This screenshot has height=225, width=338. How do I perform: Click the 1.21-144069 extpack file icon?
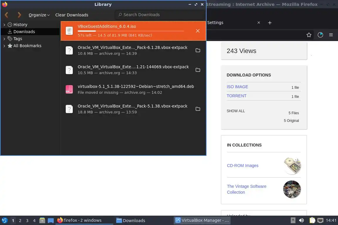pyautogui.click(x=69, y=70)
